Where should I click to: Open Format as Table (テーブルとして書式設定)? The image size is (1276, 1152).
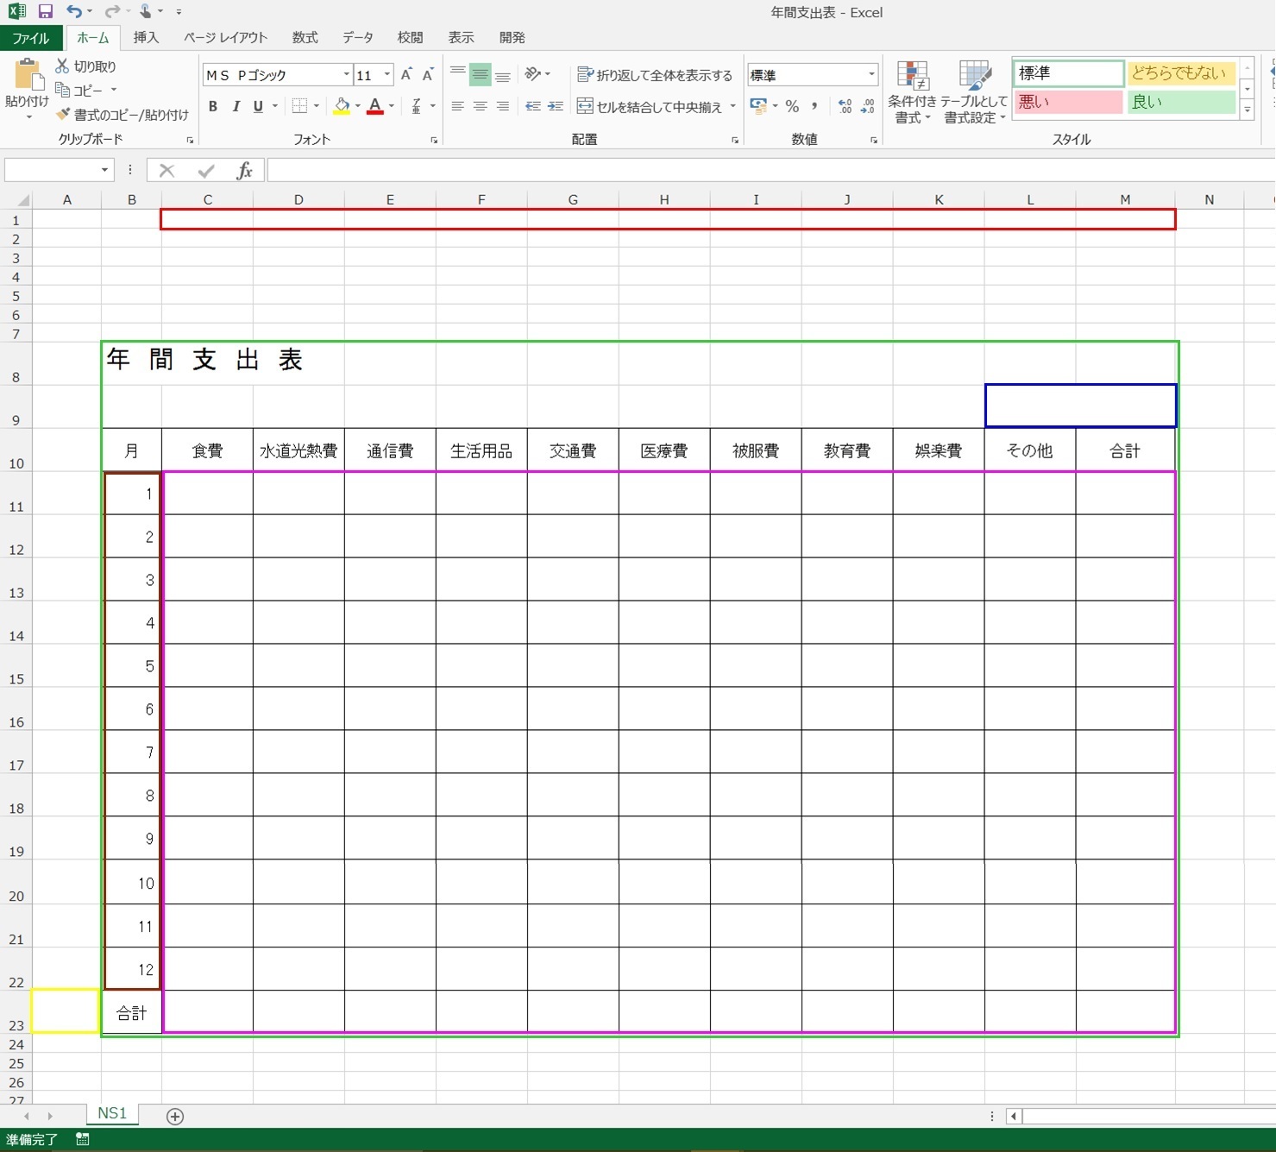click(x=975, y=92)
